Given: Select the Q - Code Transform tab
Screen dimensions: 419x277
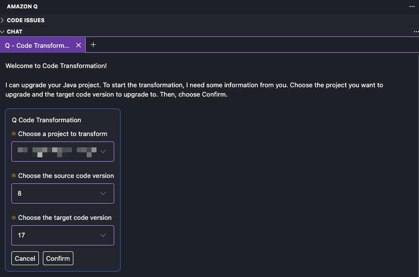Looking at the screenshot, I should 37,45.
